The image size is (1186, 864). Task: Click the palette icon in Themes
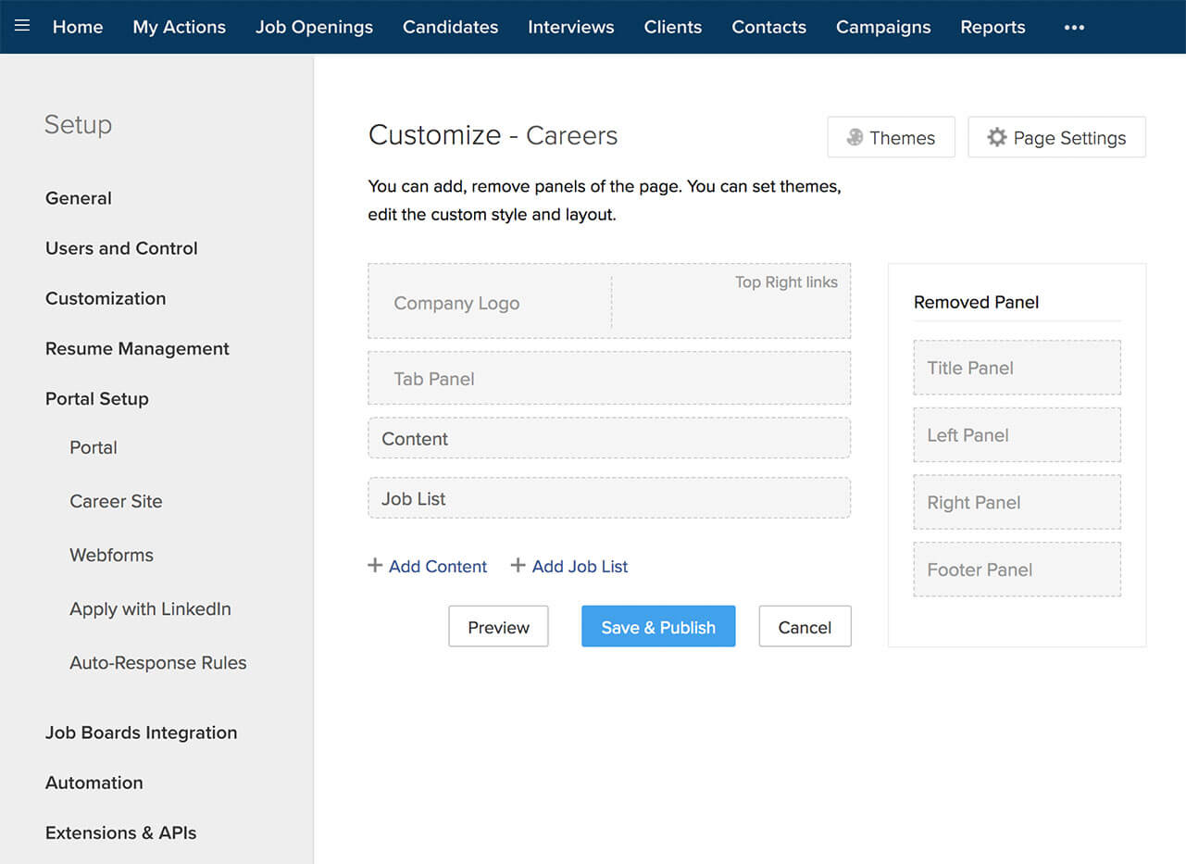pos(855,138)
